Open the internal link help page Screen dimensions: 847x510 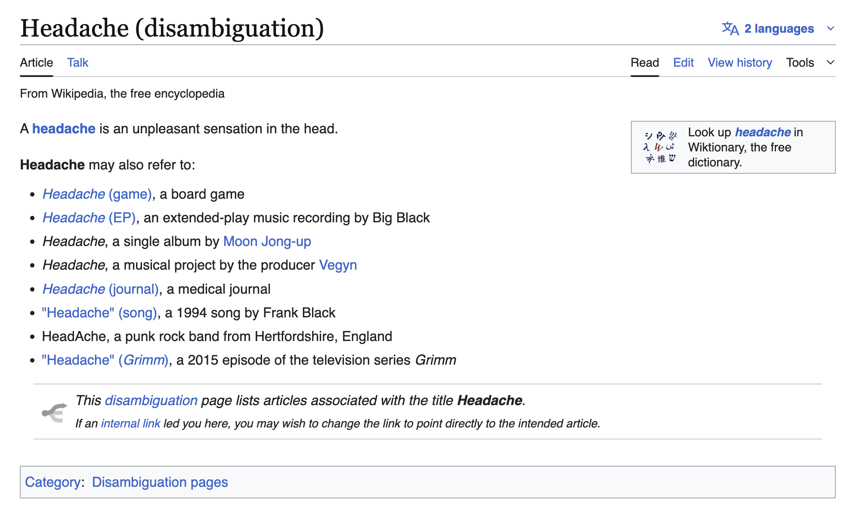click(130, 424)
